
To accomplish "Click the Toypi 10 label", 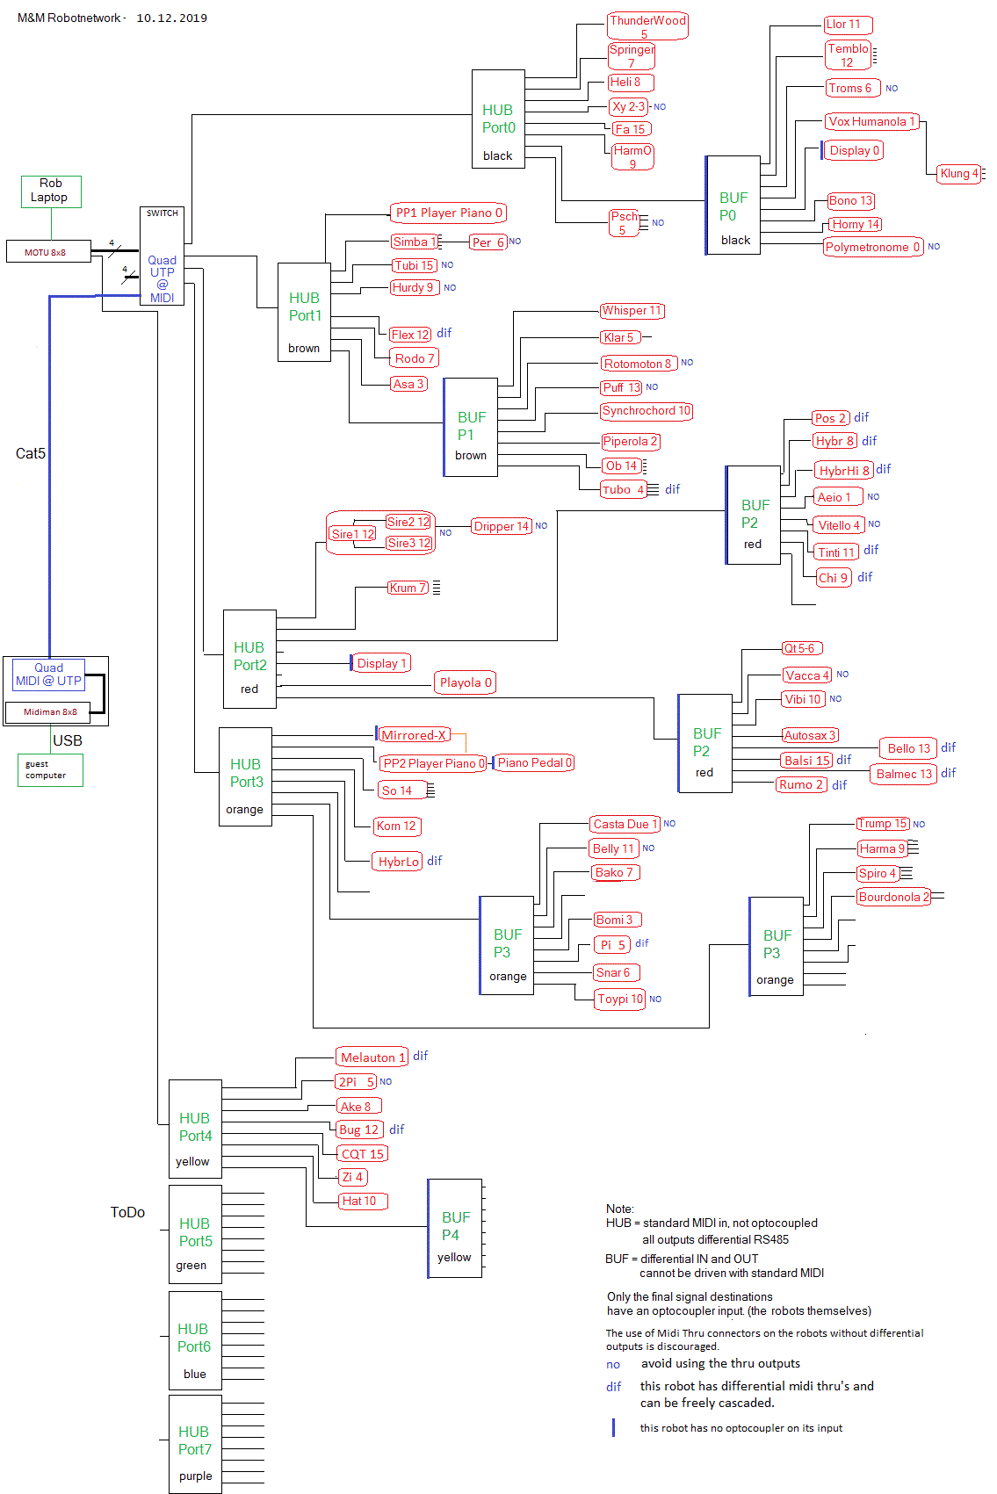I will pos(620,999).
